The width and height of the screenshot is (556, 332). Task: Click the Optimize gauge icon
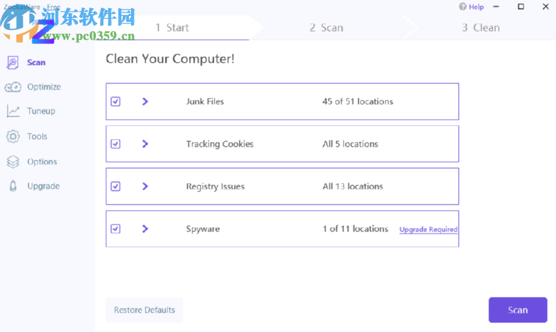[x=13, y=87]
